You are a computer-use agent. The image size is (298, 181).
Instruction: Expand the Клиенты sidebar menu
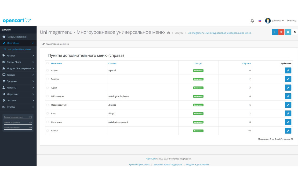pyautogui.click(x=18, y=88)
